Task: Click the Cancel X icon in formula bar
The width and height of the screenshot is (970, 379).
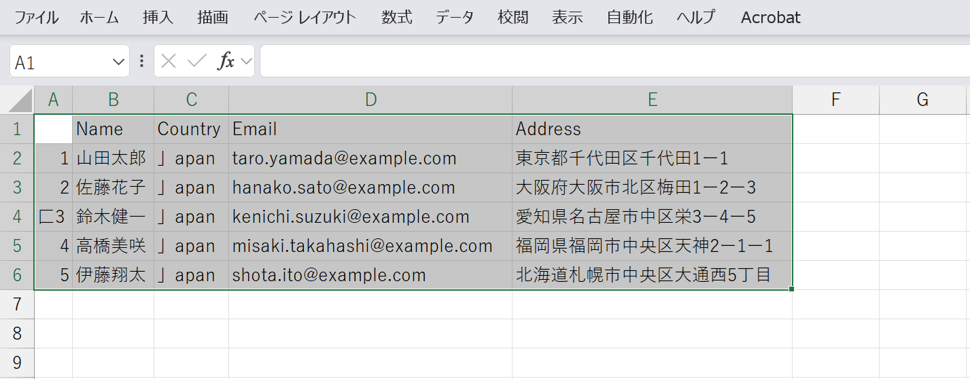Action: pyautogui.click(x=169, y=62)
